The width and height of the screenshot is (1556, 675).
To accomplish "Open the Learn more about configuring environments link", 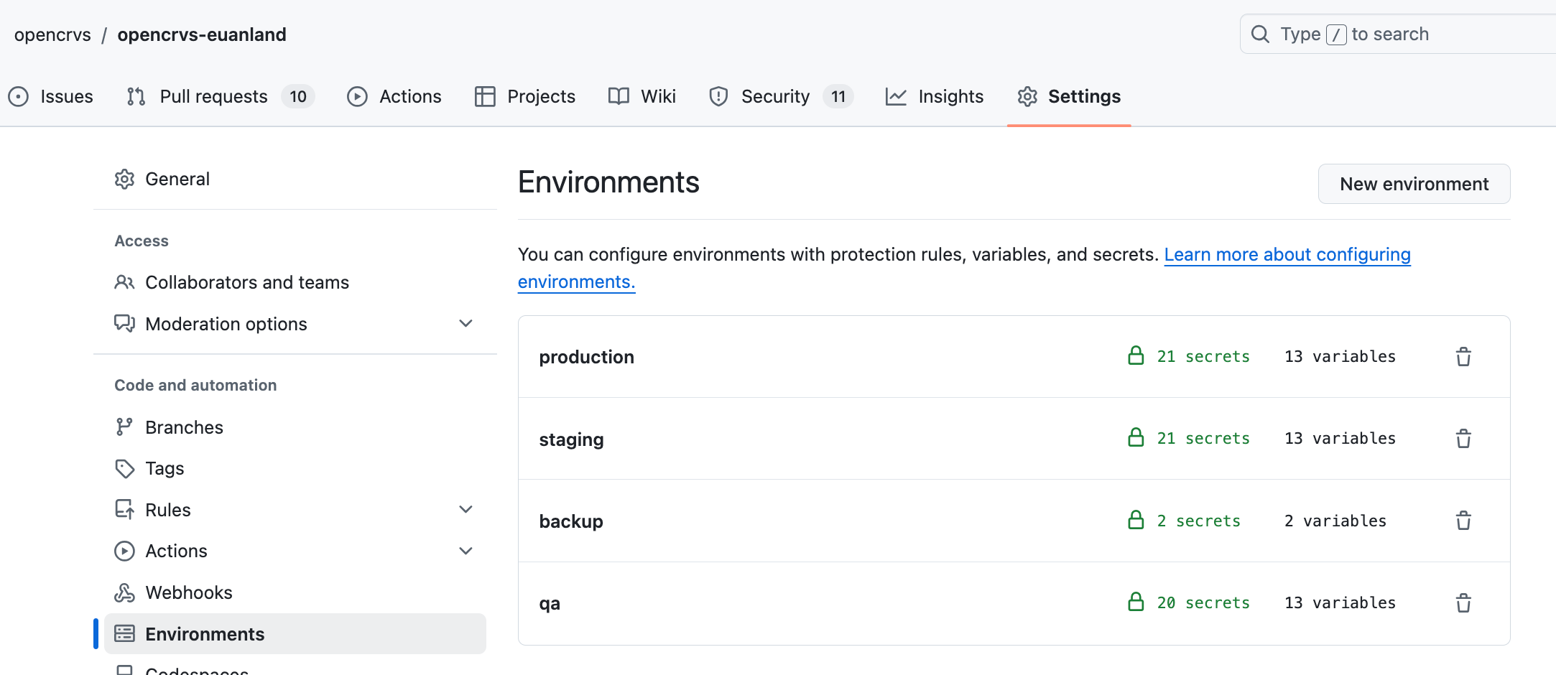I will click(x=1287, y=255).
